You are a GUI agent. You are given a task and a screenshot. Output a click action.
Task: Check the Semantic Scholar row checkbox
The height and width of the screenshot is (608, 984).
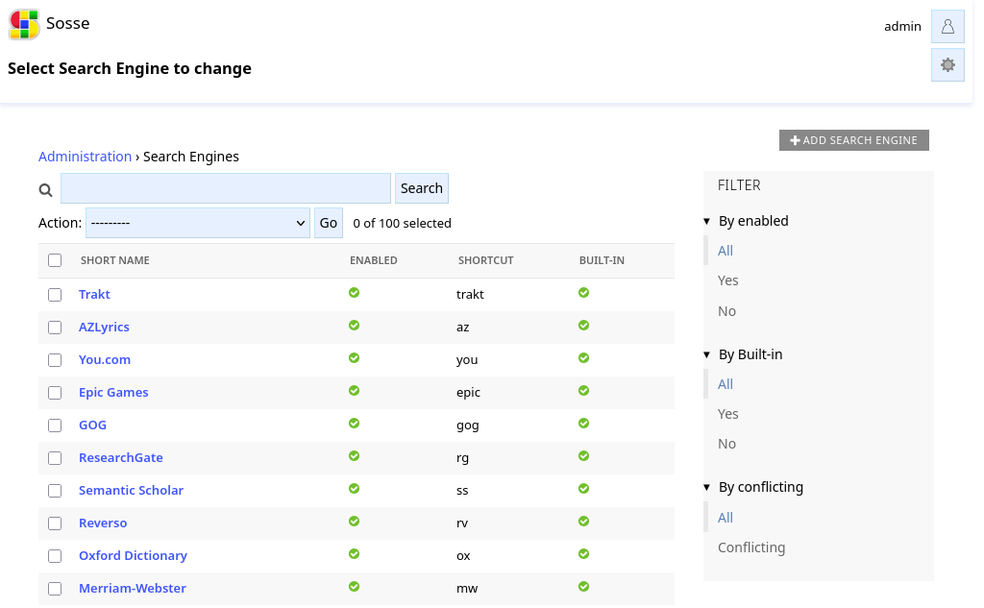(55, 491)
